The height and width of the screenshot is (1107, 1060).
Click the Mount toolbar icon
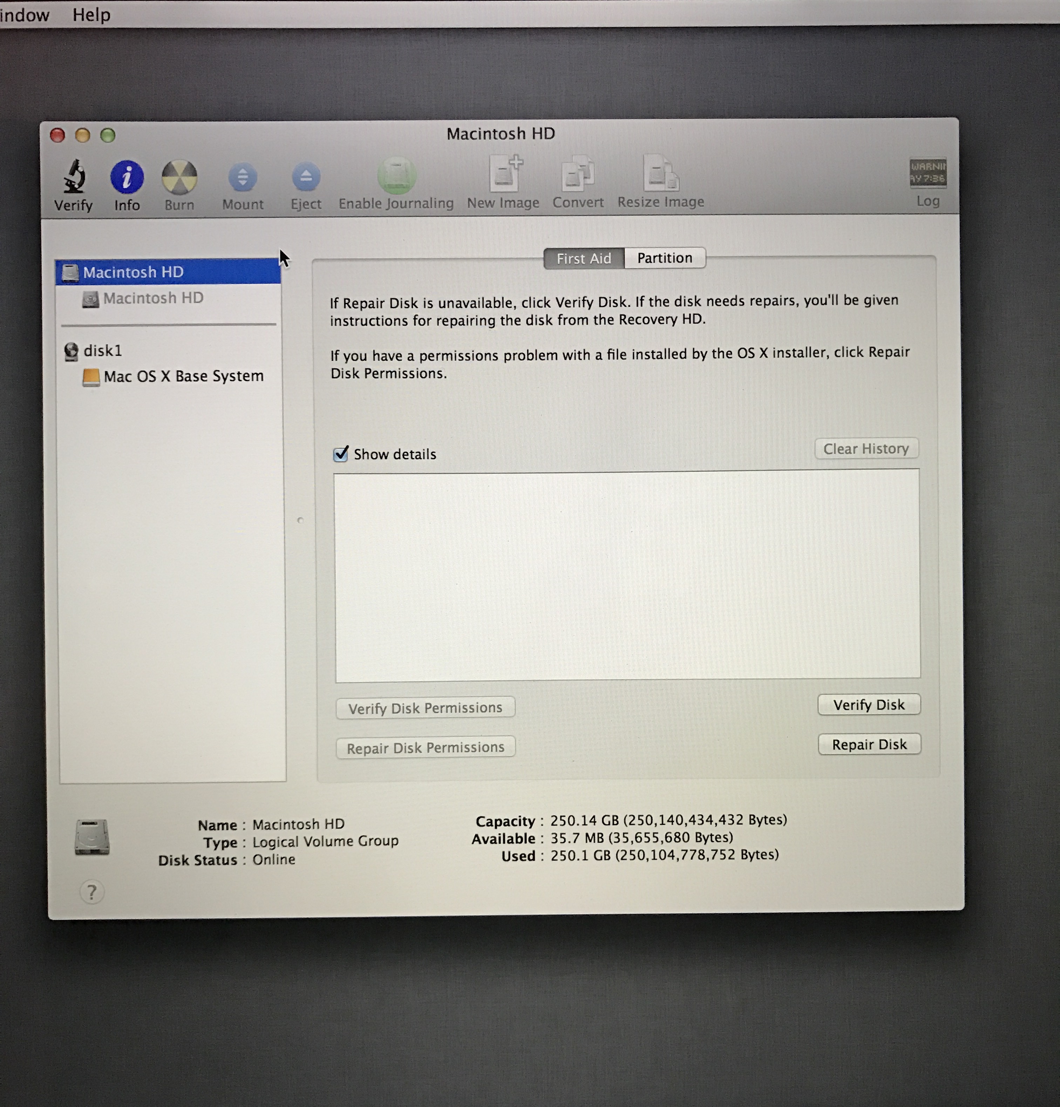click(x=242, y=177)
